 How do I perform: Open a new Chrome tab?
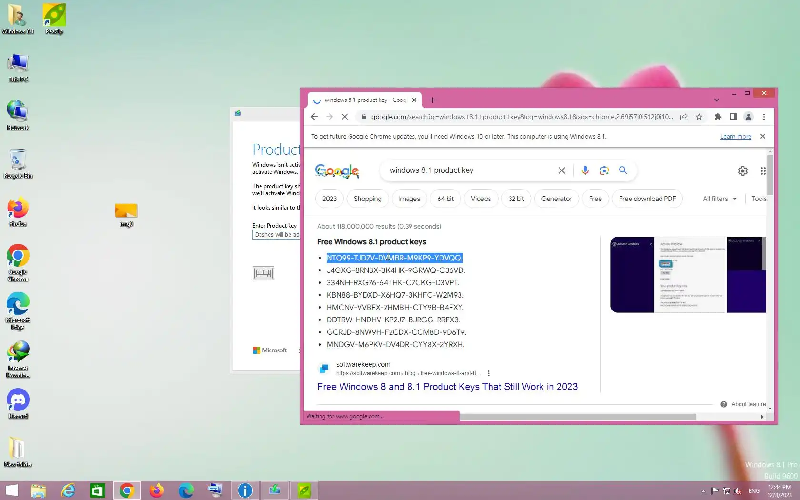[x=432, y=100]
